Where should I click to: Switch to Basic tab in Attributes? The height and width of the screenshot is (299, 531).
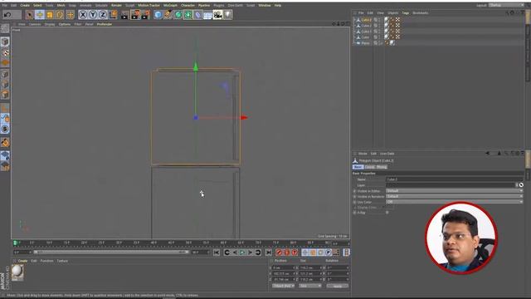tap(358, 167)
